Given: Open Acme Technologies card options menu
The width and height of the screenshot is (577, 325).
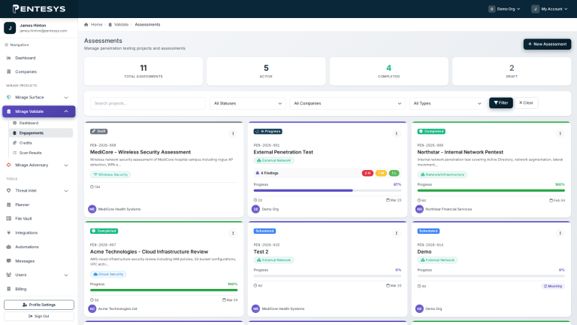Looking at the screenshot, I should 233,233.
